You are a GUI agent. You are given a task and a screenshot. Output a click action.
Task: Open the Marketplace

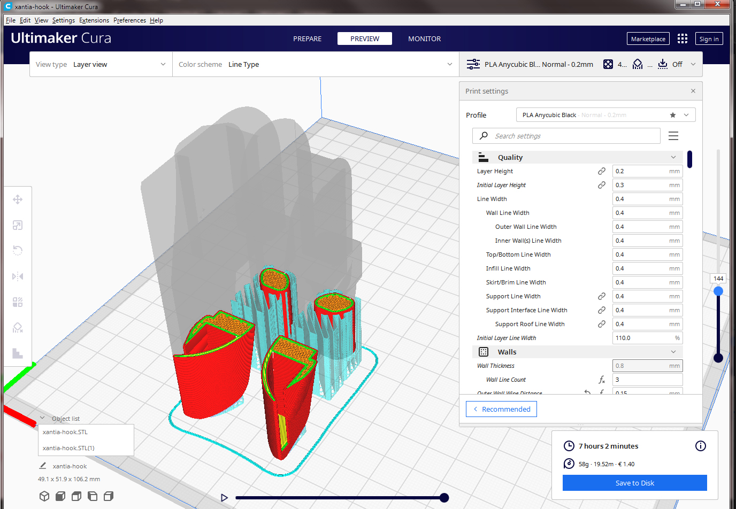point(648,38)
